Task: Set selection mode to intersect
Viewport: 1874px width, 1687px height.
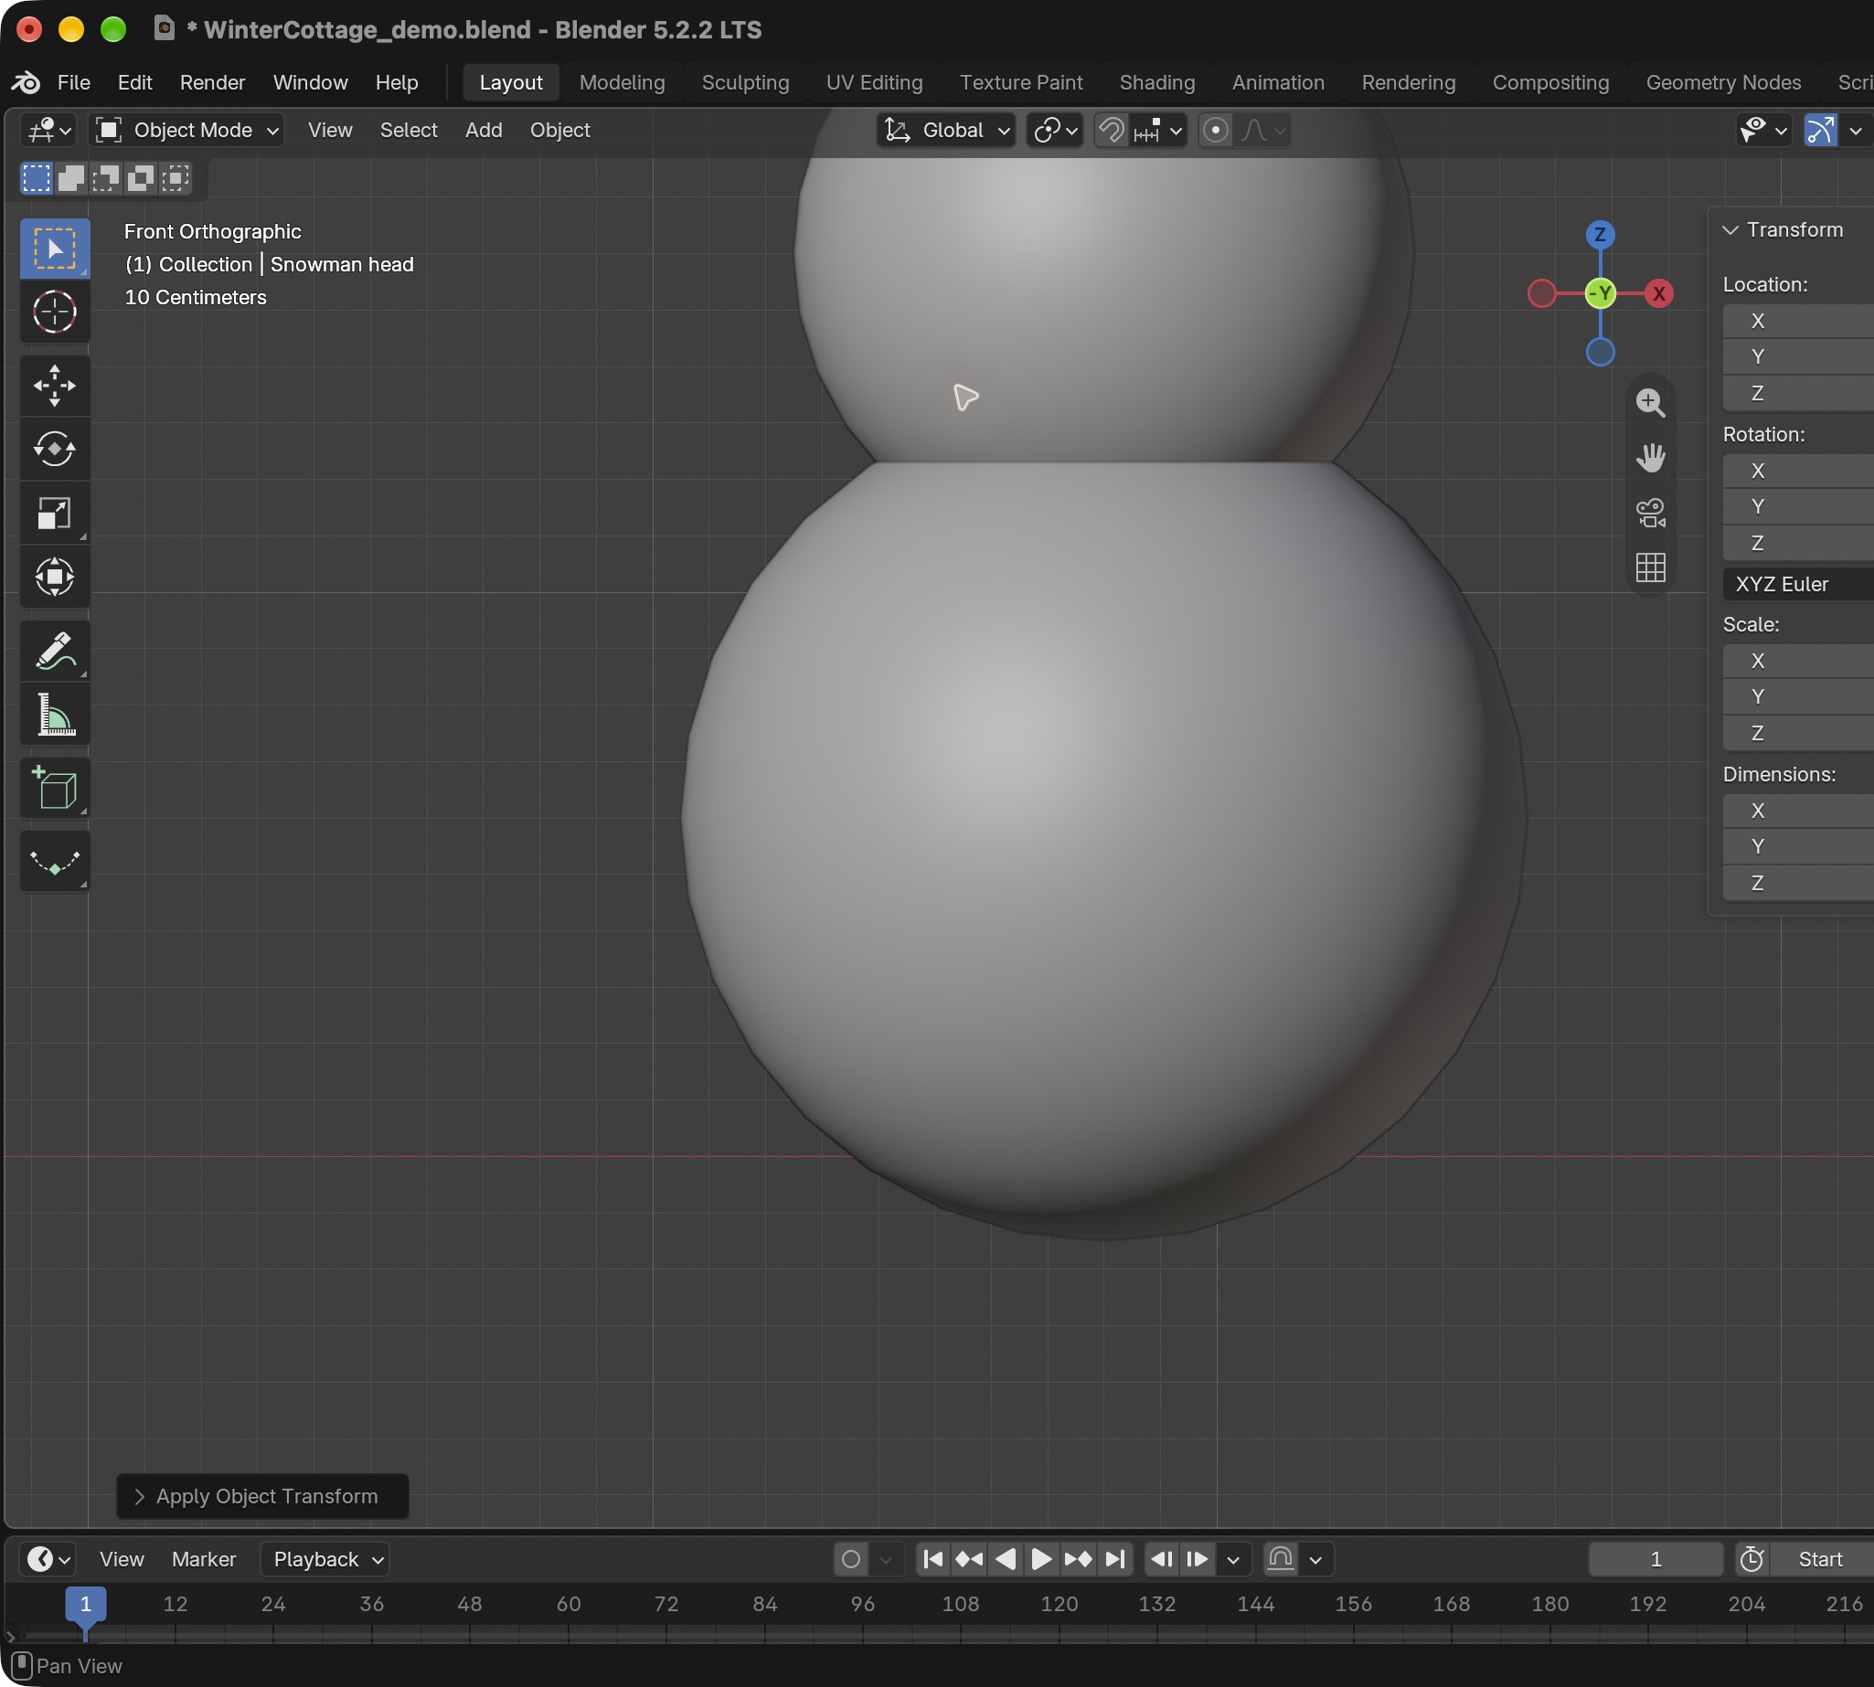Action: pyautogui.click(x=175, y=177)
